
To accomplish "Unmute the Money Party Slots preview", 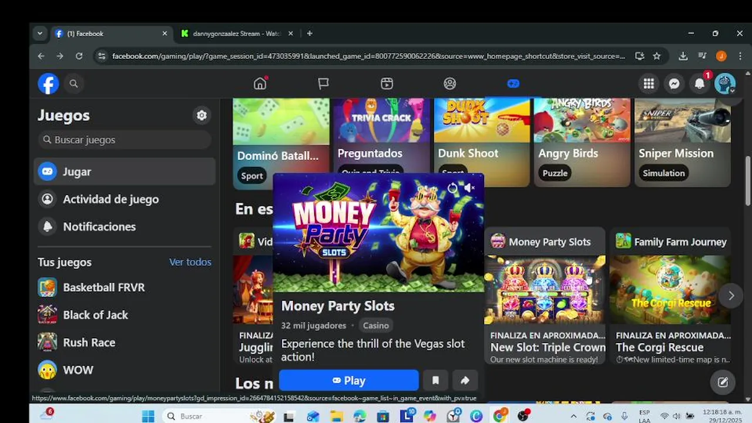I will [469, 188].
